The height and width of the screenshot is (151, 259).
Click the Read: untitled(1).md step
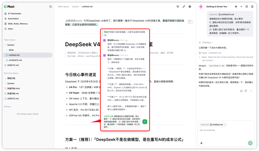pyautogui.click(x=210, y=53)
